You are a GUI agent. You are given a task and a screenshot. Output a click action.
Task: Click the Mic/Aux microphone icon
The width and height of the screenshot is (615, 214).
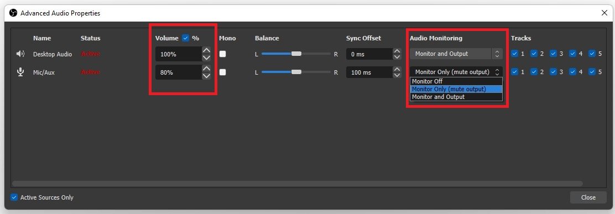point(20,72)
